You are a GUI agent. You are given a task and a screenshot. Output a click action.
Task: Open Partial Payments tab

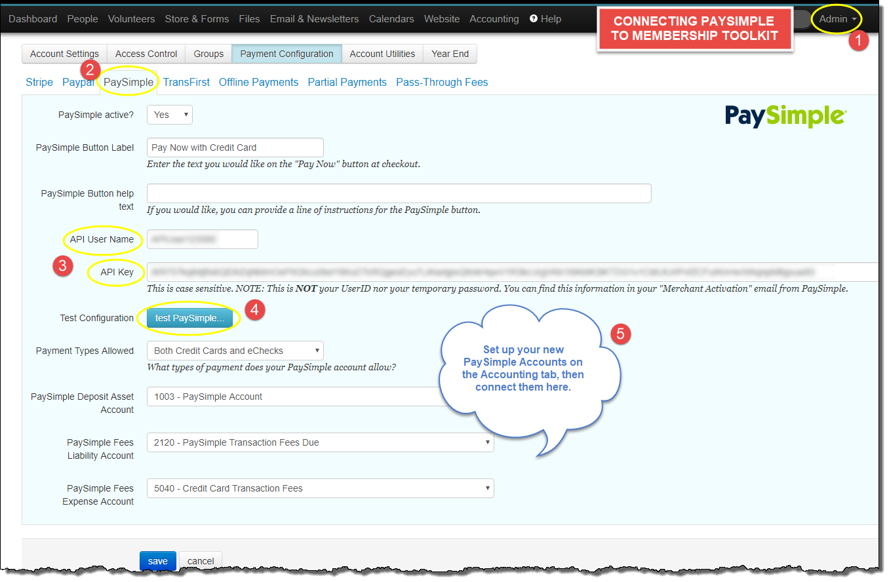347,82
